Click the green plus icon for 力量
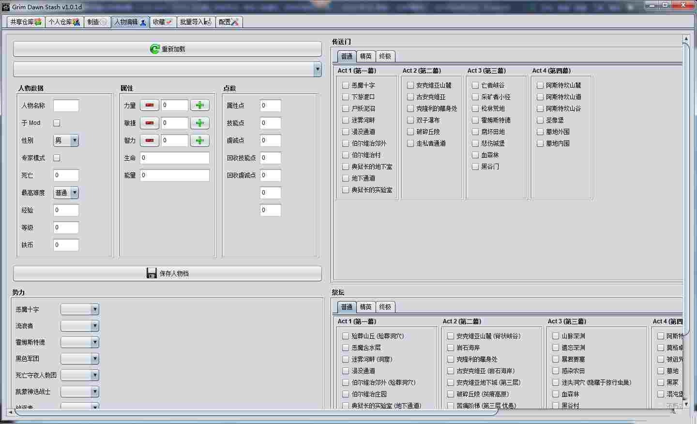697x424 pixels. pos(200,106)
